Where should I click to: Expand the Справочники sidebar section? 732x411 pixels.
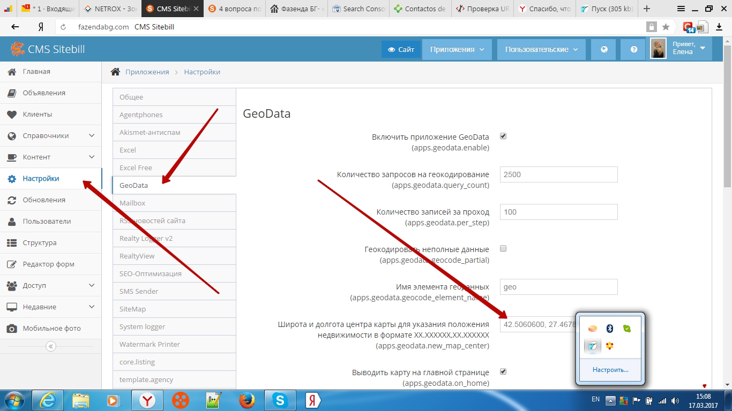click(x=51, y=135)
